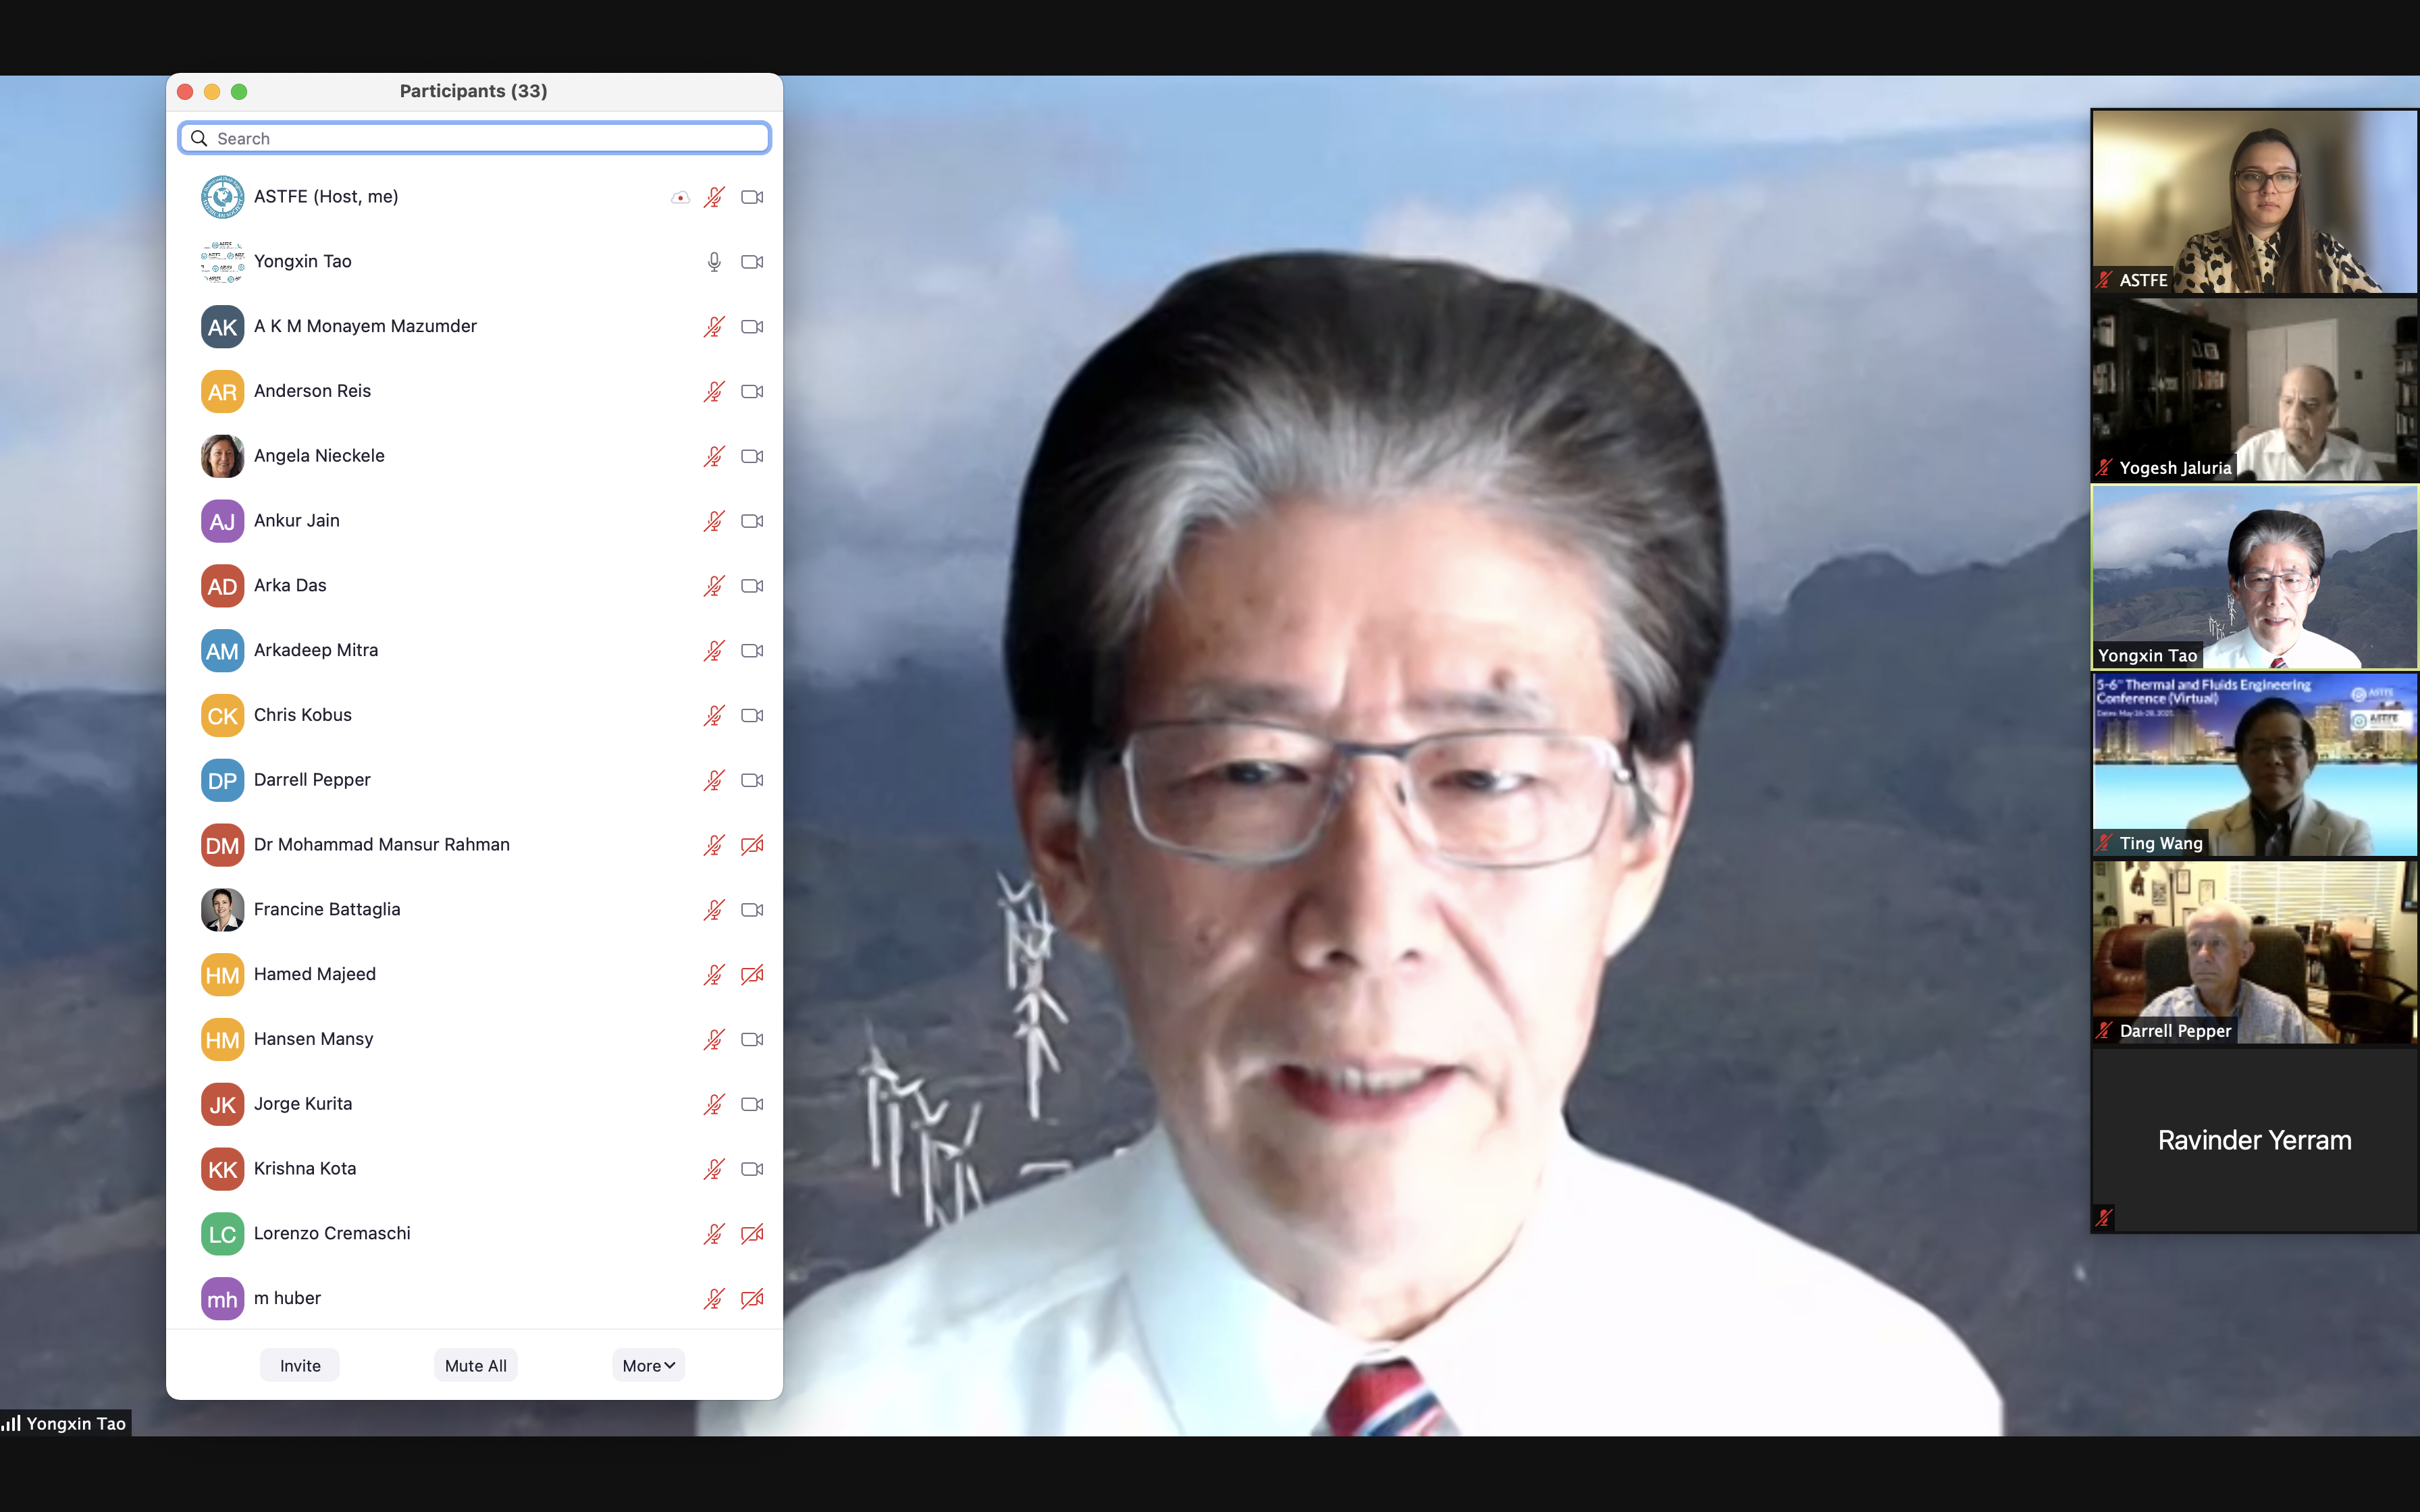Click Ankur Jain's muted microphone icon
2420x1512 pixels.
[714, 521]
